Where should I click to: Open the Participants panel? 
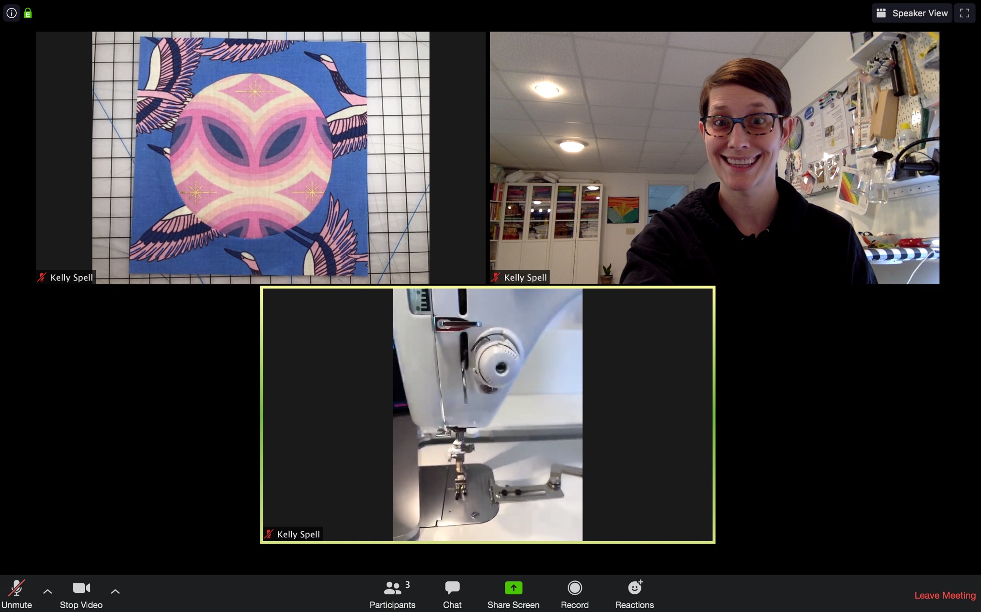[392, 594]
